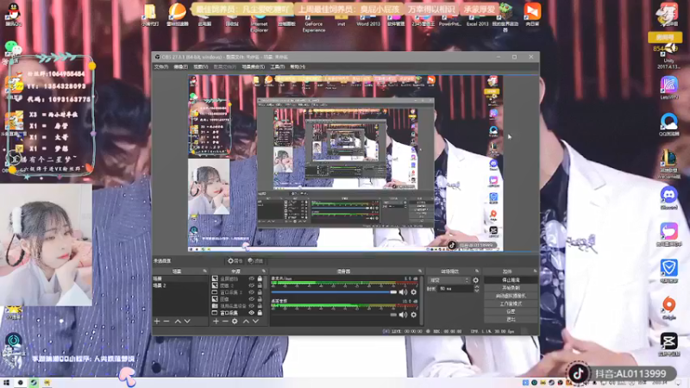Open 场景集合(S) menu in OBS

pyautogui.click(x=254, y=67)
